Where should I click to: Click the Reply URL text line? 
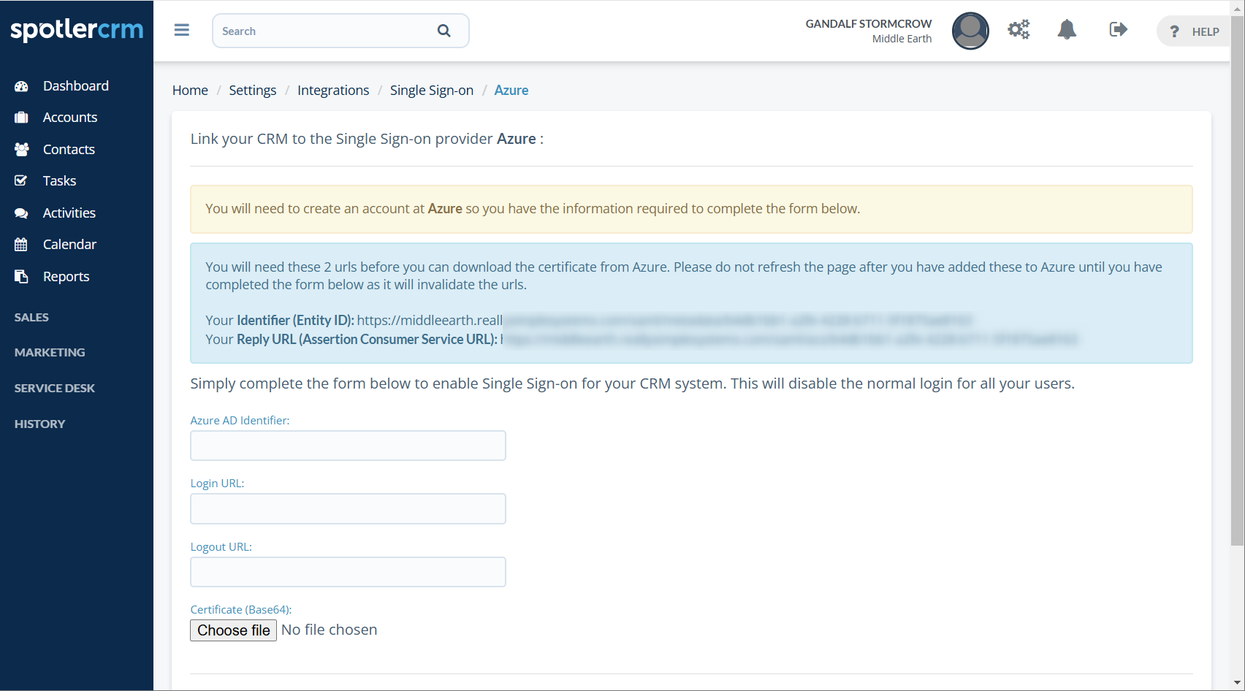(x=641, y=339)
